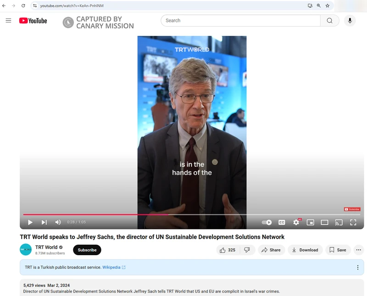
Task: Open the Wikipedia link about TRT
Action: (x=114, y=267)
